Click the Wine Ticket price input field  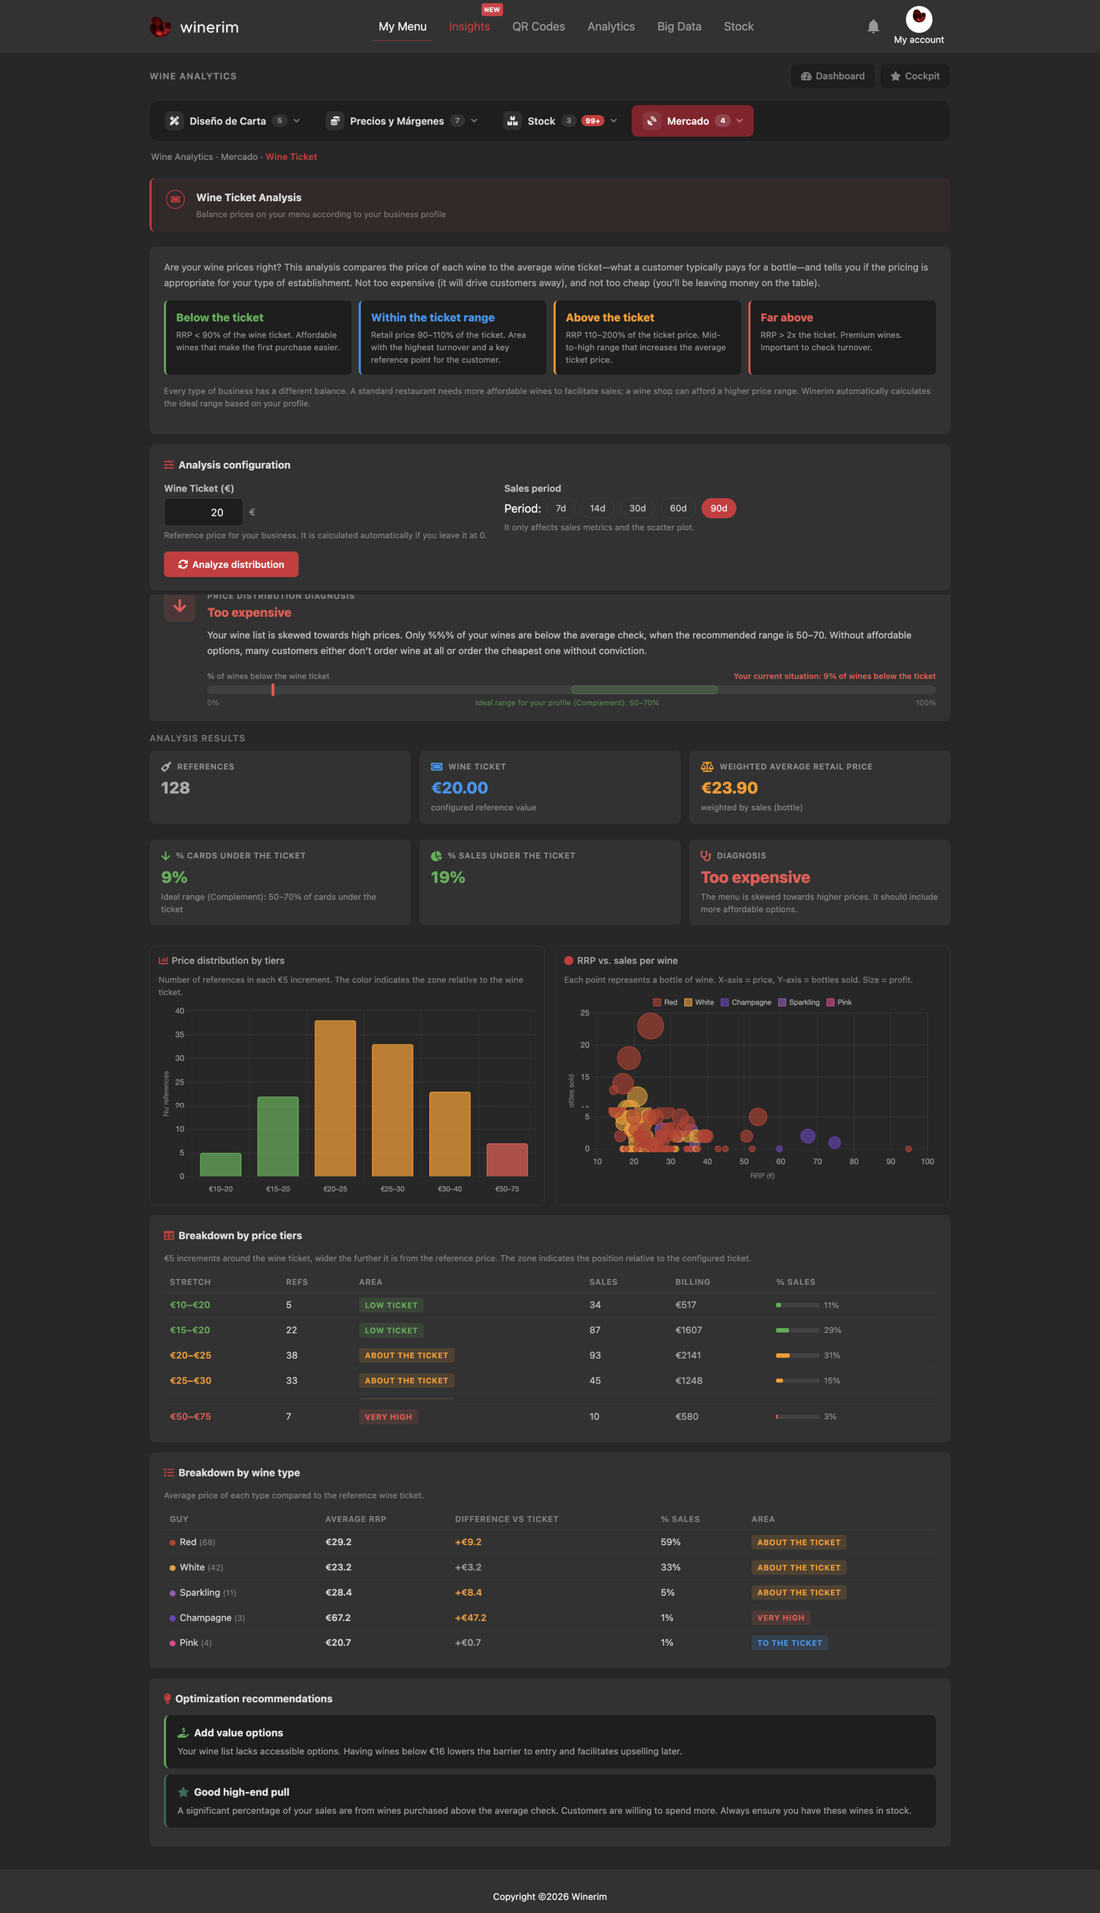(203, 512)
